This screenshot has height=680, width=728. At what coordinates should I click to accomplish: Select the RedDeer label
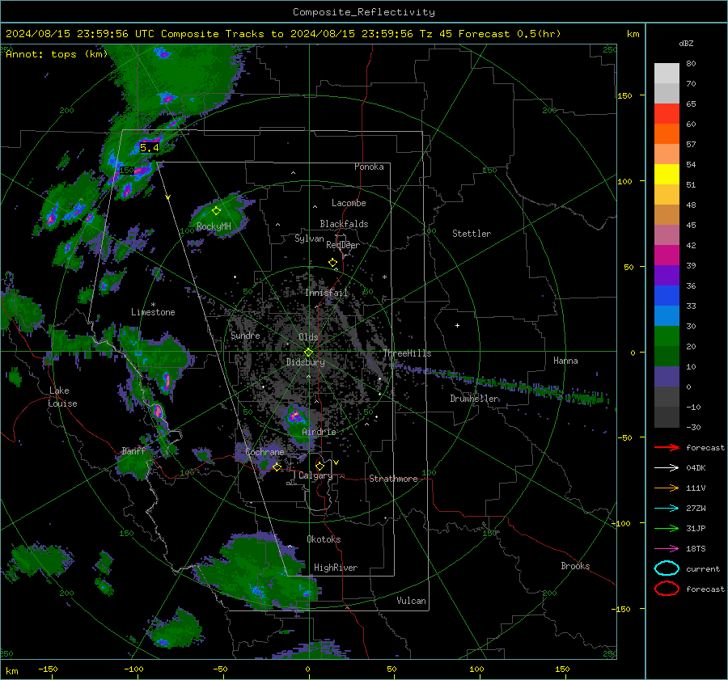[x=343, y=245]
